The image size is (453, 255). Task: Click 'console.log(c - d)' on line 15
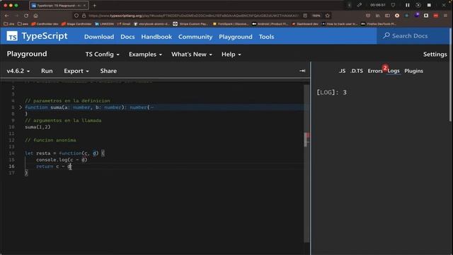pos(62,159)
